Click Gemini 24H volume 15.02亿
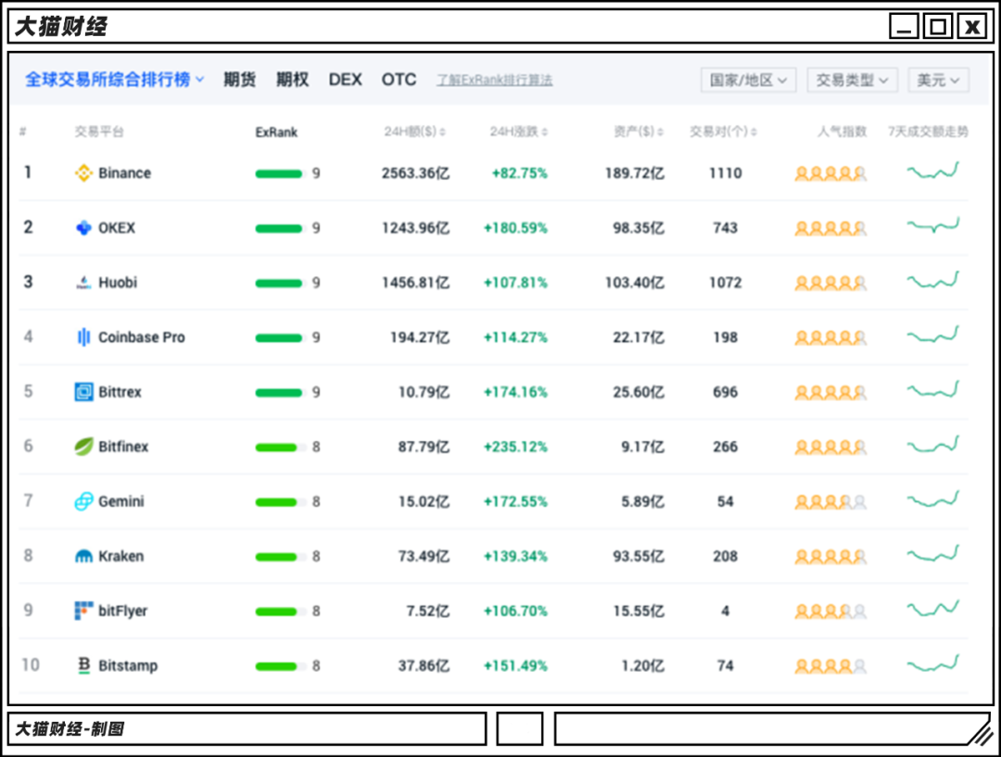The width and height of the screenshot is (1001, 757). [x=424, y=501]
